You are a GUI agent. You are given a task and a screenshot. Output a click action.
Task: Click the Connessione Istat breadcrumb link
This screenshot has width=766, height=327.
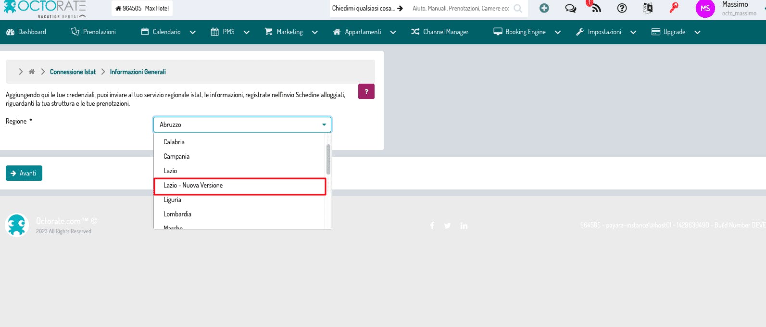tap(73, 72)
